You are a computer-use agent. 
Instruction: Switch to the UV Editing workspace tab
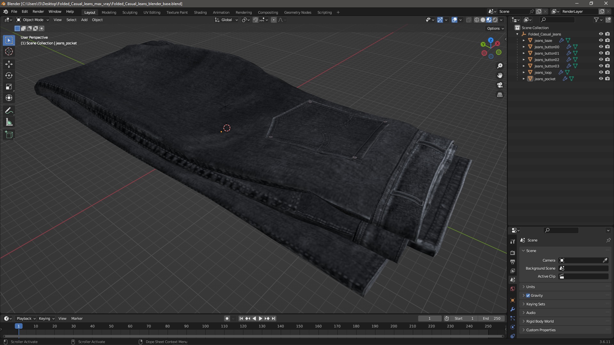pos(152,12)
